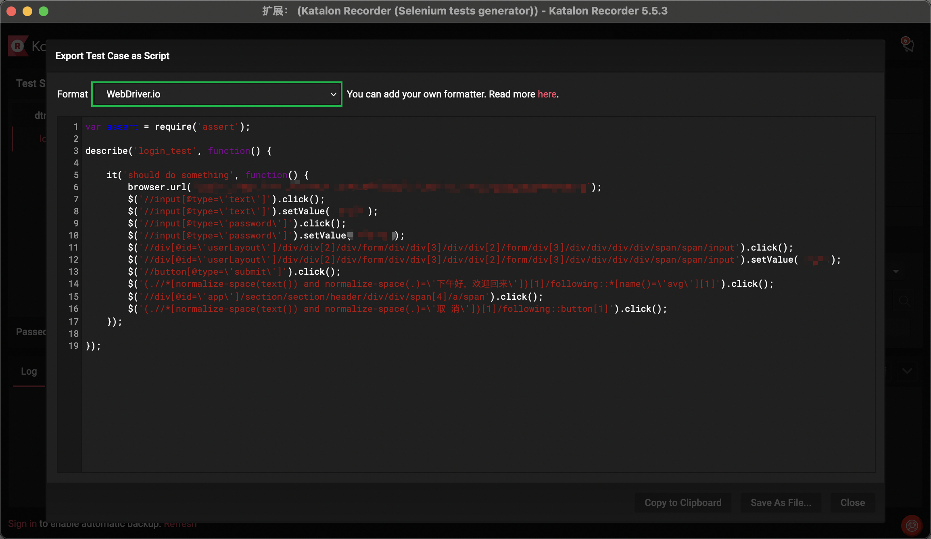Click line 7 input text click code
This screenshot has width=931, height=539.
point(226,199)
